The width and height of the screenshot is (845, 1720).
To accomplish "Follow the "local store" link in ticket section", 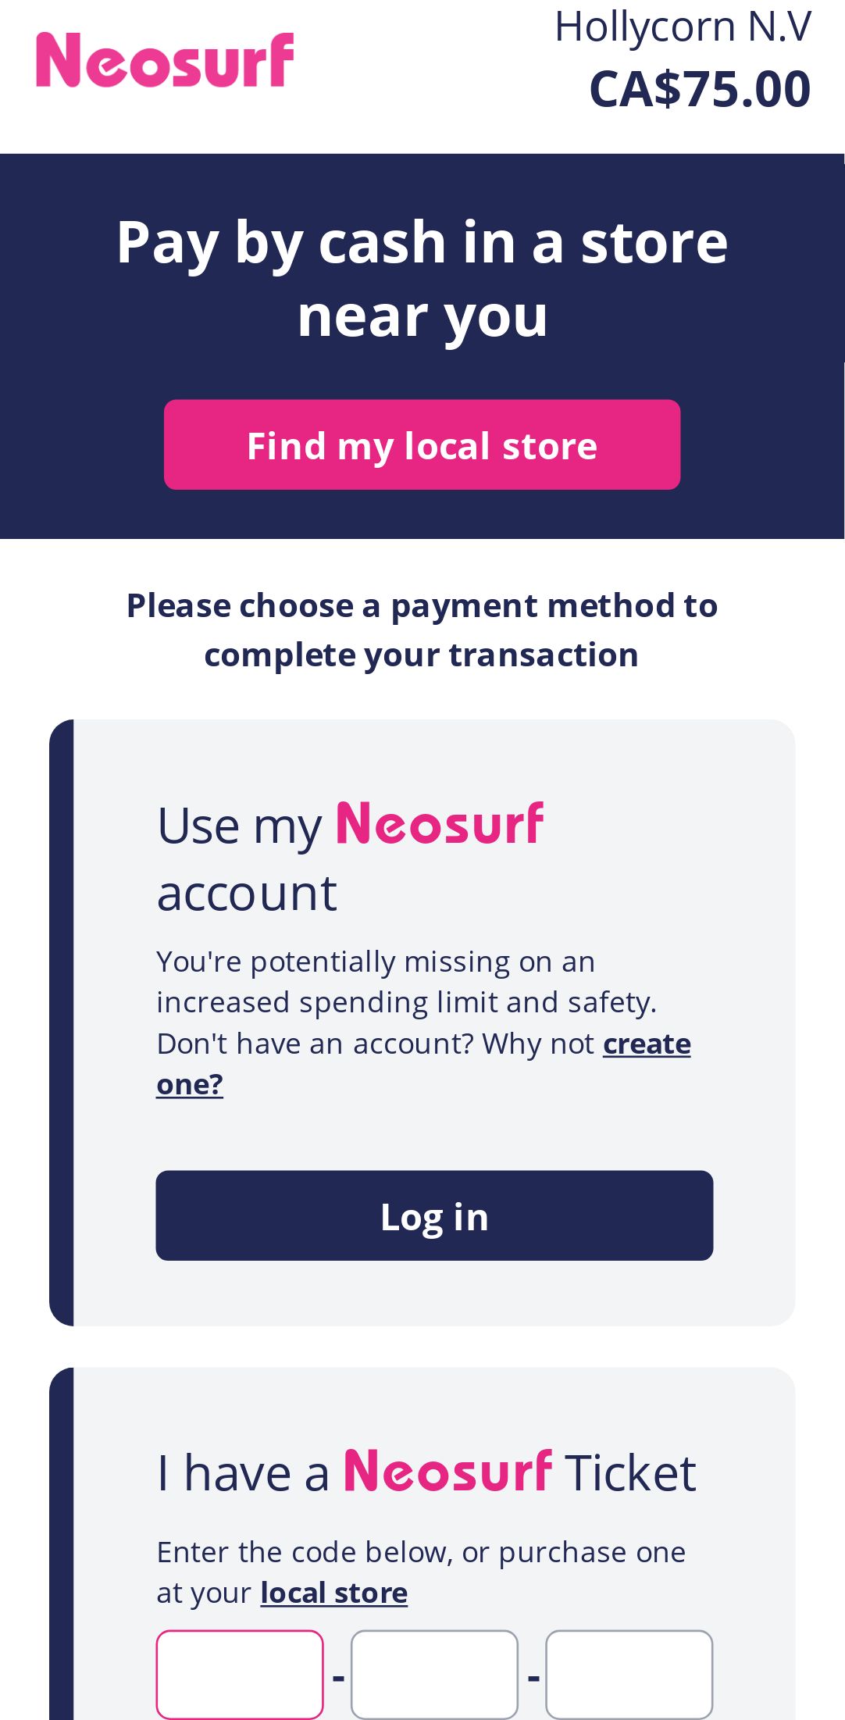I will point(333,1593).
